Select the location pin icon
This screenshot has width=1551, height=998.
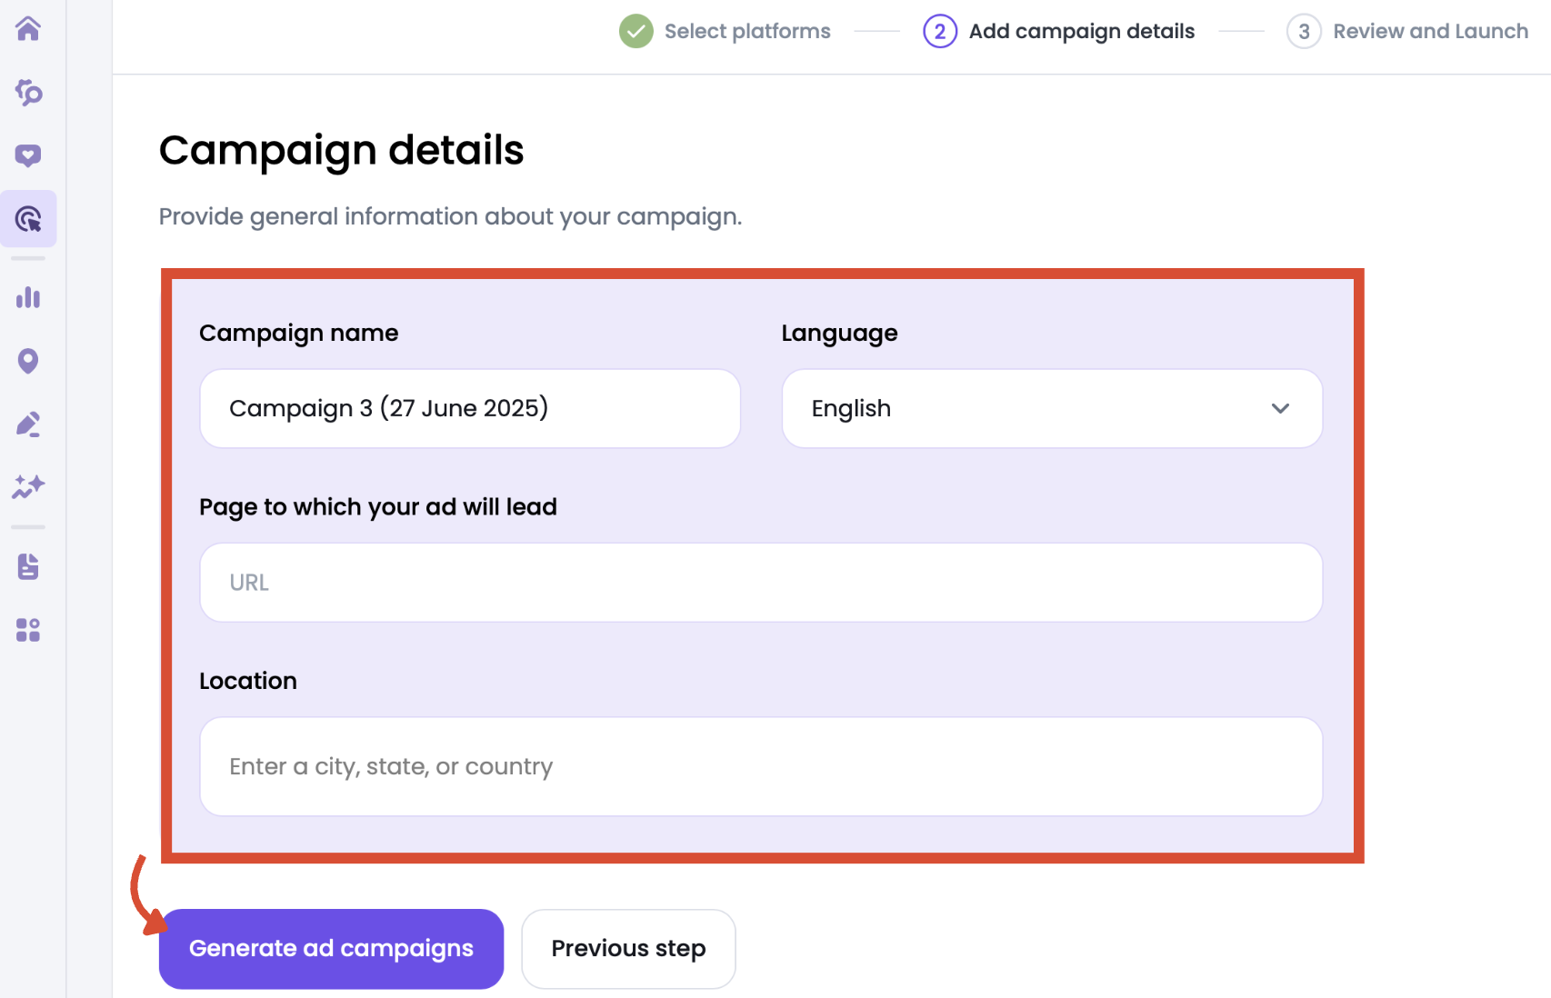pos(28,361)
